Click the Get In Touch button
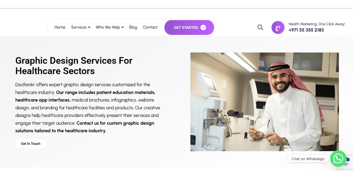 [x=31, y=144]
